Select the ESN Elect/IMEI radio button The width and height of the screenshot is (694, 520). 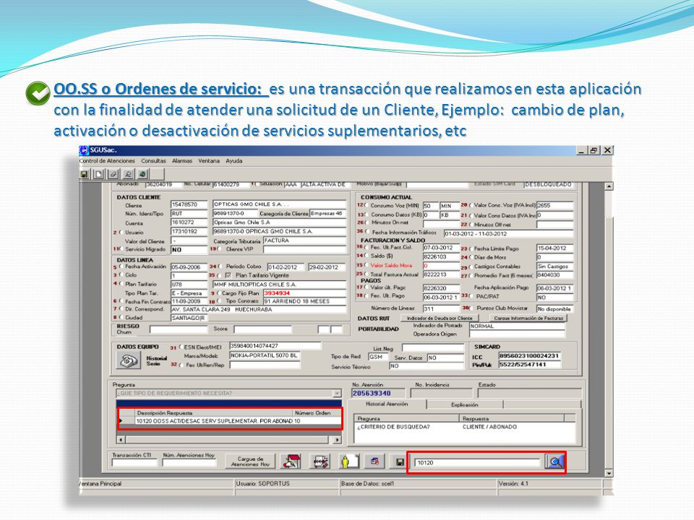click(x=180, y=347)
